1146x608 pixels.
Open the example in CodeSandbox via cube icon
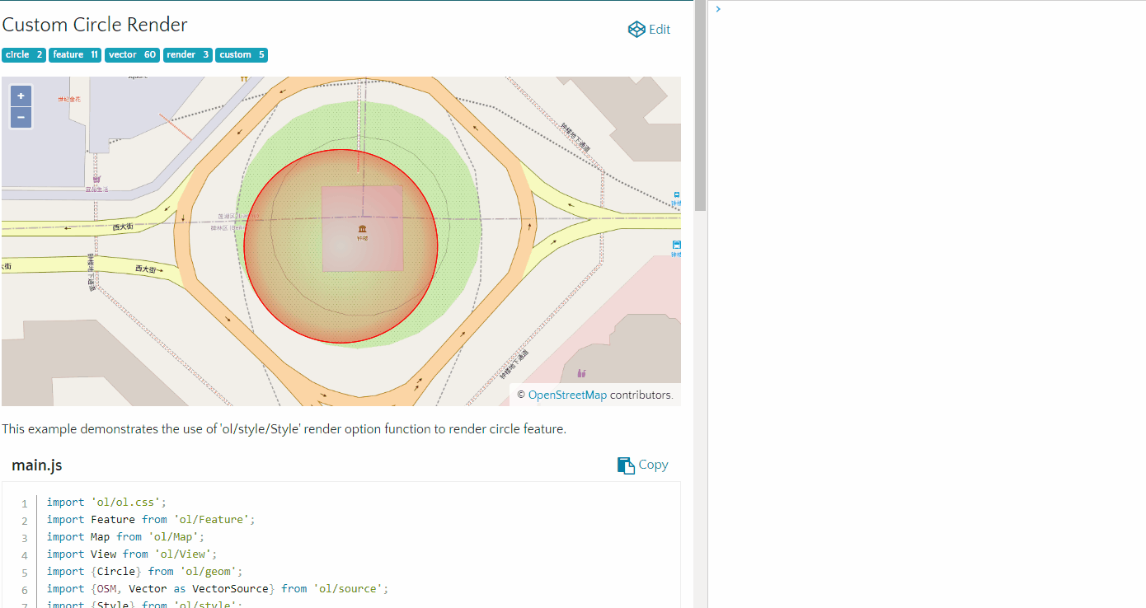636,29
